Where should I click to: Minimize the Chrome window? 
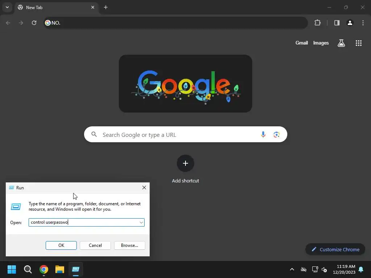pos(329,7)
